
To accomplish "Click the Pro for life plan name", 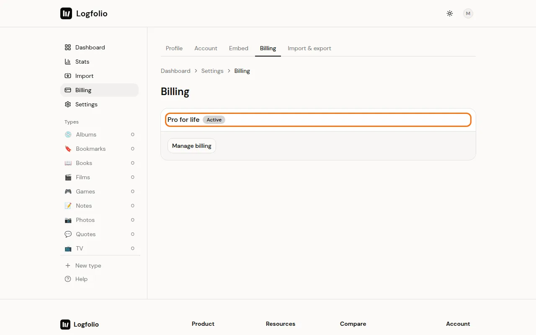I will 183,120.
